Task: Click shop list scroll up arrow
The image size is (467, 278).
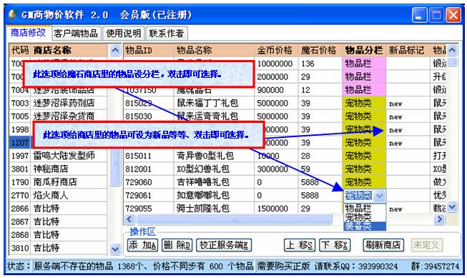Action: point(115,50)
